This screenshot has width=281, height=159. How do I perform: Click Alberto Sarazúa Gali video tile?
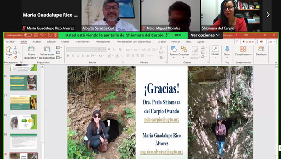[x=110, y=15]
